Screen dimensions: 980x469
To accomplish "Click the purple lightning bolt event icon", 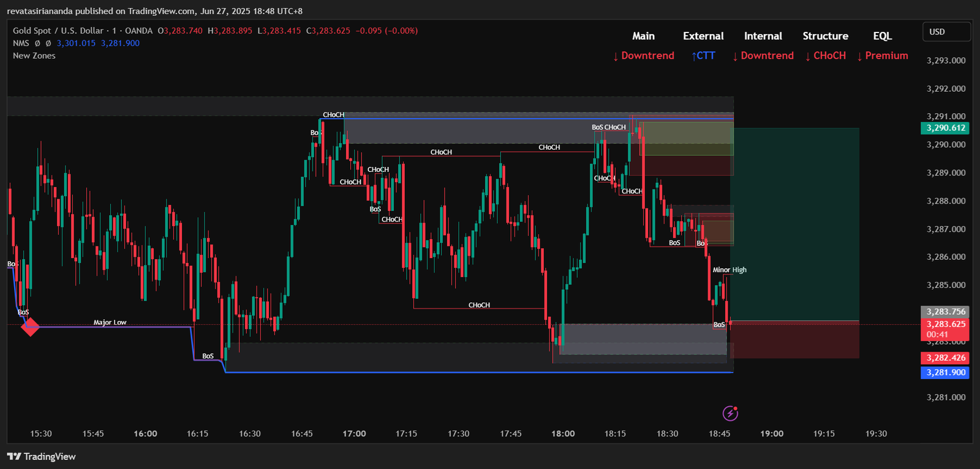I will tap(730, 413).
